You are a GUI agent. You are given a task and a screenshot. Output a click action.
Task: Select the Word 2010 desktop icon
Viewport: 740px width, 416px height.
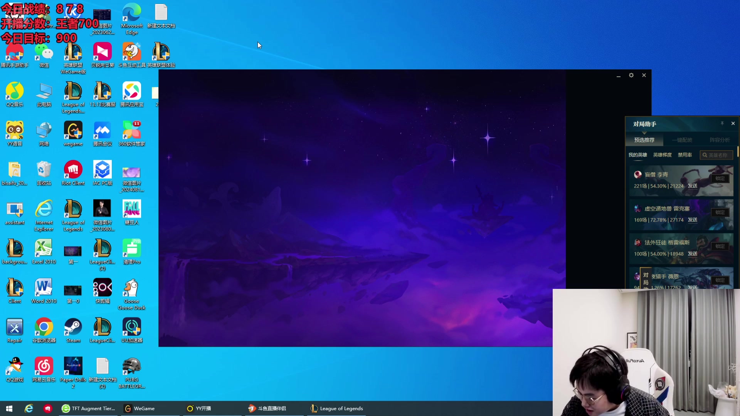[x=44, y=291]
